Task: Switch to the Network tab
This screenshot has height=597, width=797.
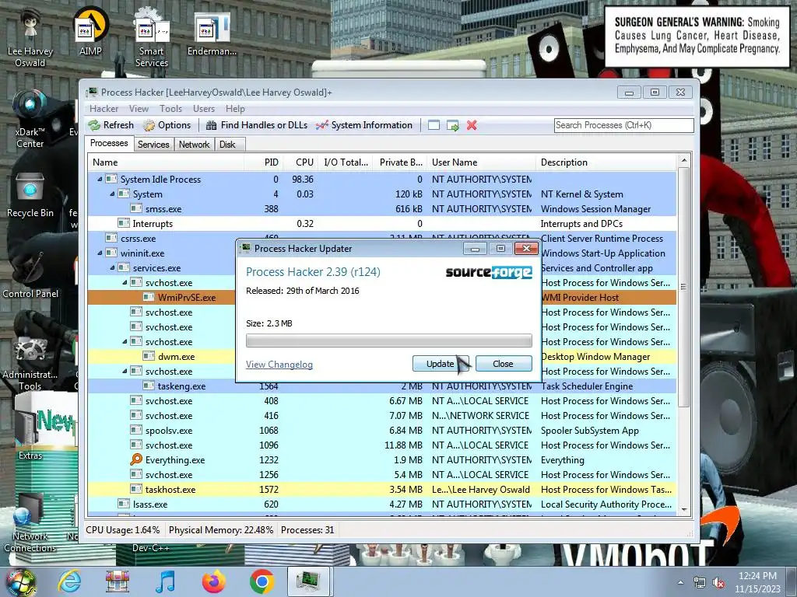Action: coord(194,145)
